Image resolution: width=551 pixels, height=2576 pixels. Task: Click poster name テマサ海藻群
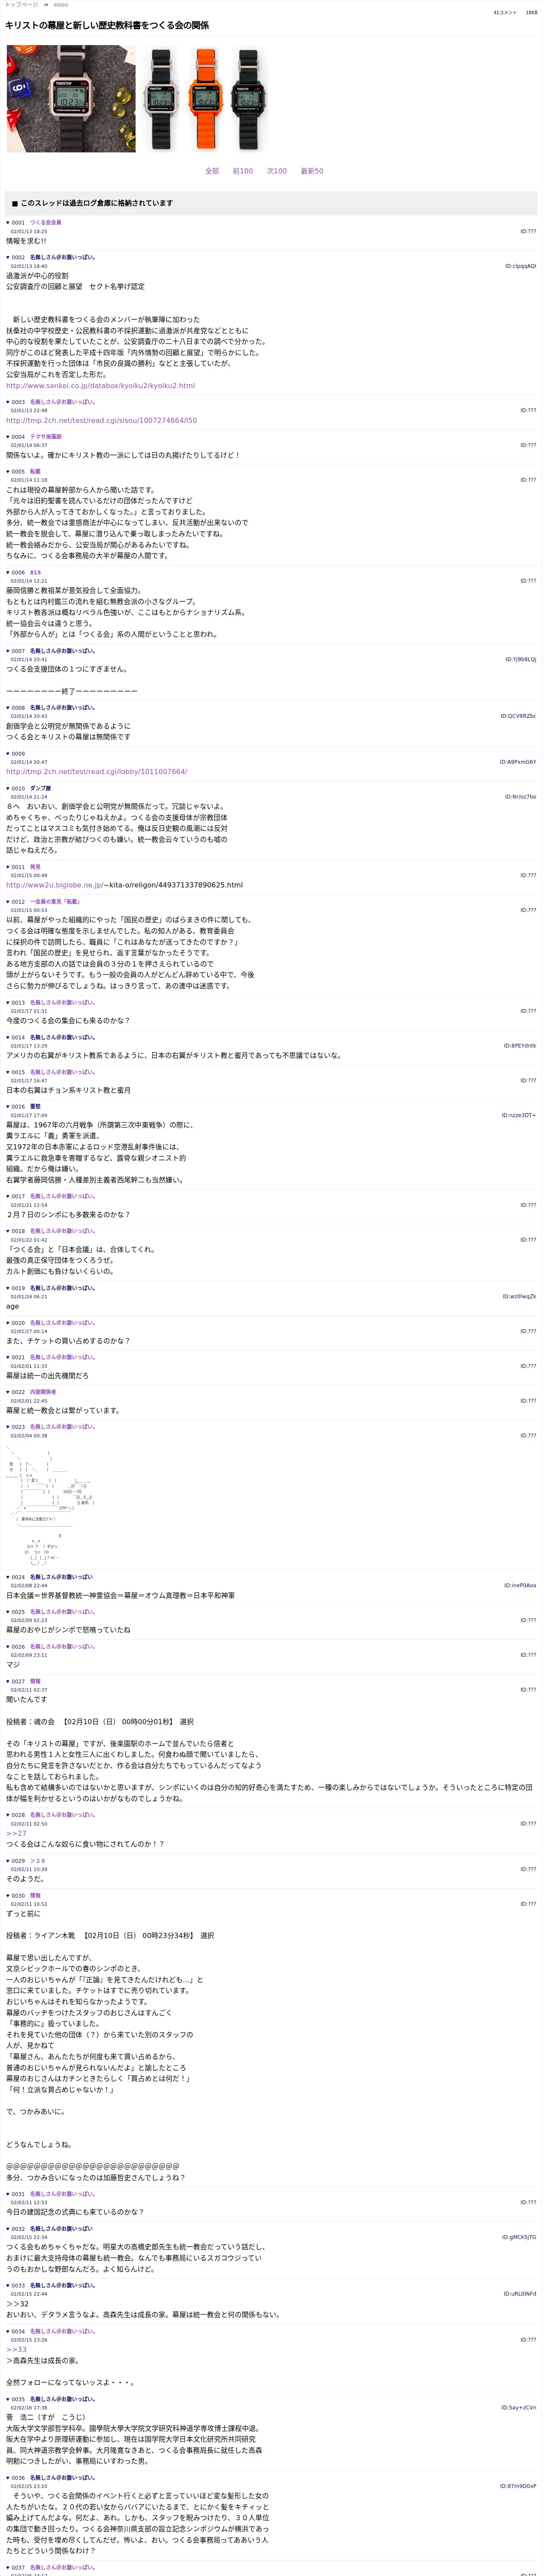click(45, 437)
